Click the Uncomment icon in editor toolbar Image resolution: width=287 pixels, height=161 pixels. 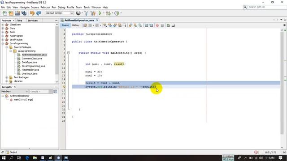coord(173,25)
